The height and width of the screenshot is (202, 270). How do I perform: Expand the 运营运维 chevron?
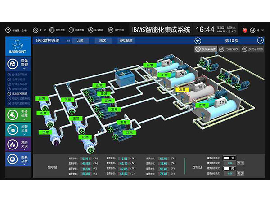[x=24, y=134]
